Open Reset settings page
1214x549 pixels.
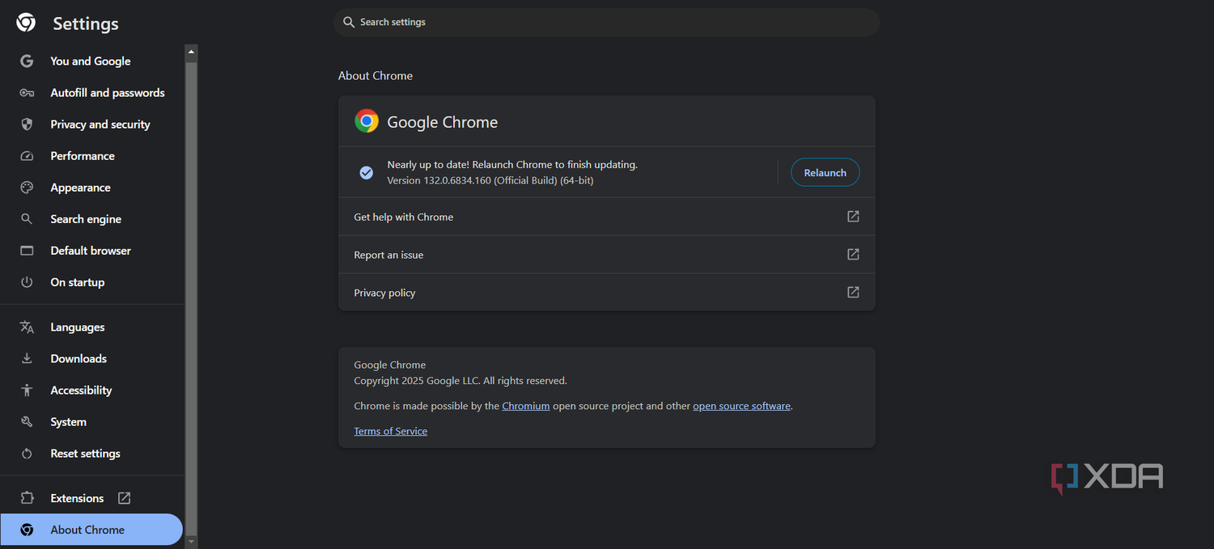coord(92,454)
